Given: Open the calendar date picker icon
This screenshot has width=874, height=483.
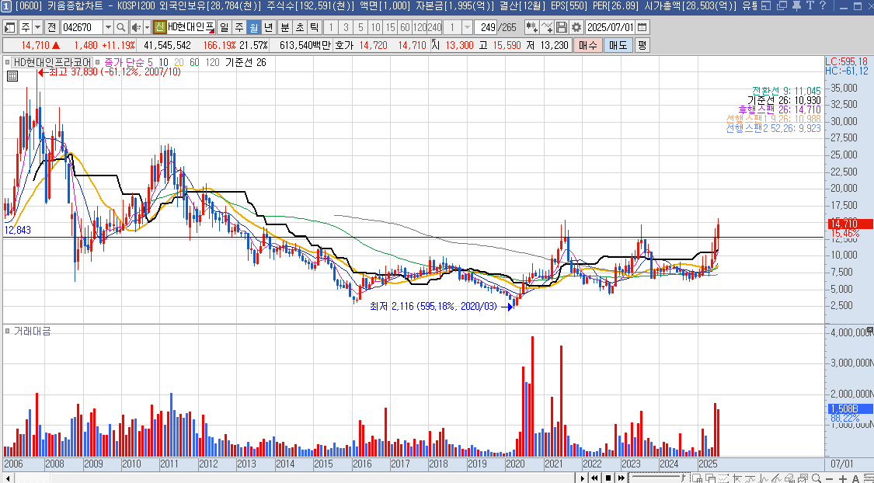Looking at the screenshot, I should pos(642,27).
